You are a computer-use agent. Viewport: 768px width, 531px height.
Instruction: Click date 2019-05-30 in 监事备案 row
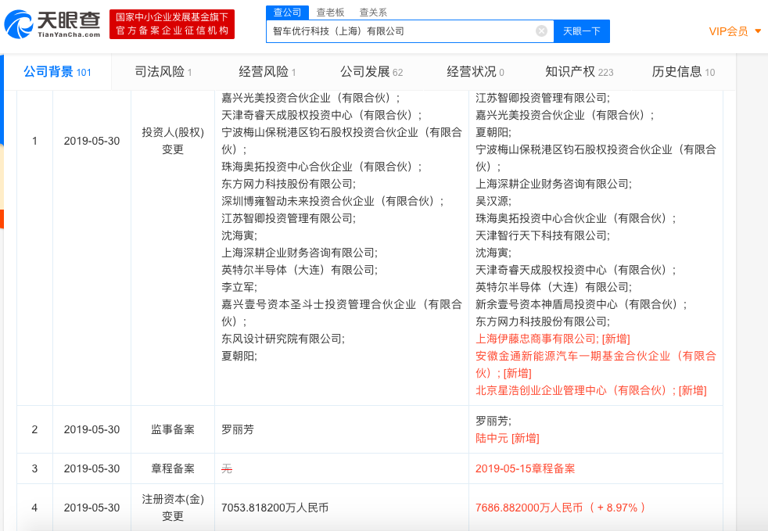92,429
